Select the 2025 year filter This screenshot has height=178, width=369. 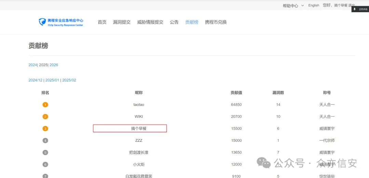click(43, 65)
